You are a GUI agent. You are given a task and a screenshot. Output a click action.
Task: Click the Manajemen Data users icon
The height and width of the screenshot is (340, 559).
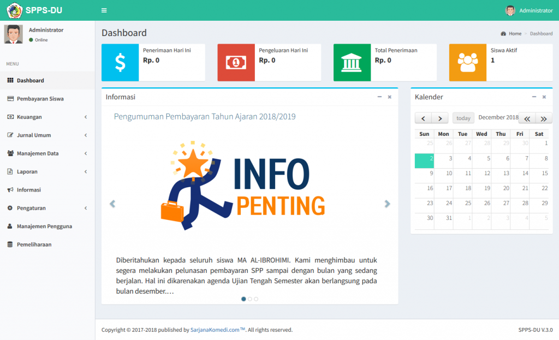coord(10,153)
